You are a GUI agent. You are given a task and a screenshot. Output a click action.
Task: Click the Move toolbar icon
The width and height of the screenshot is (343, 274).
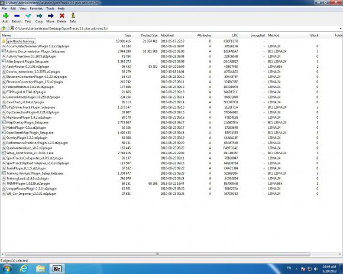point(50,16)
